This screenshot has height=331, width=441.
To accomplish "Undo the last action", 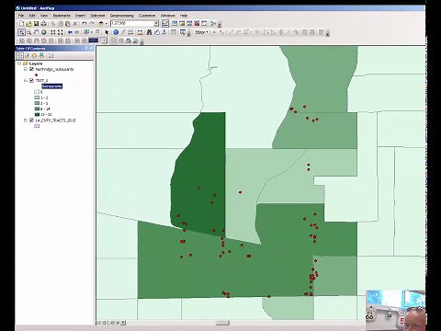I will click(85, 23).
